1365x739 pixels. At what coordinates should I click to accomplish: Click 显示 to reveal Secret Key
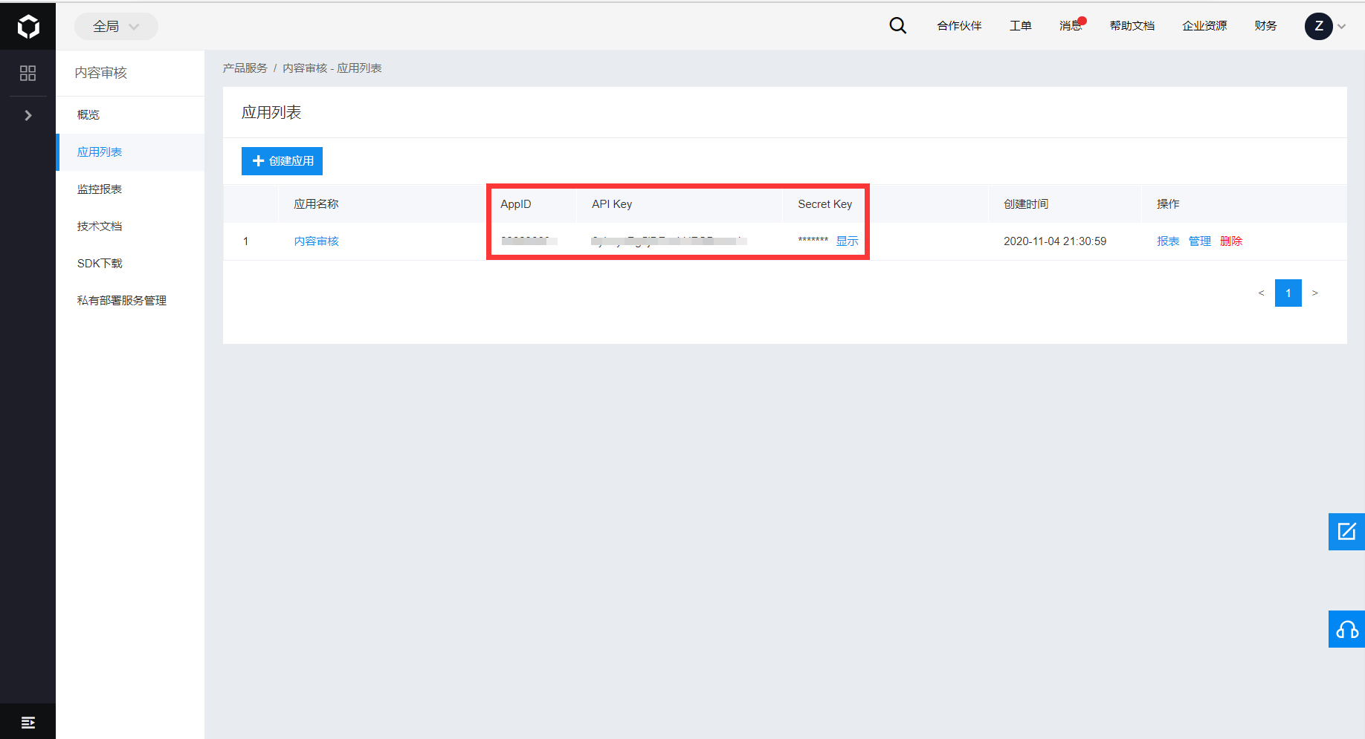click(847, 241)
